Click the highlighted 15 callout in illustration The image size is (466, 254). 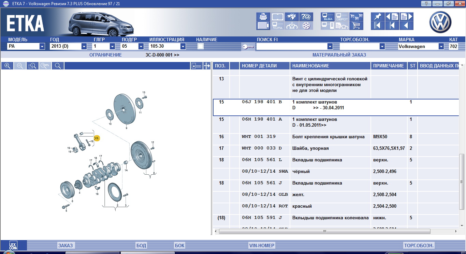97,138
